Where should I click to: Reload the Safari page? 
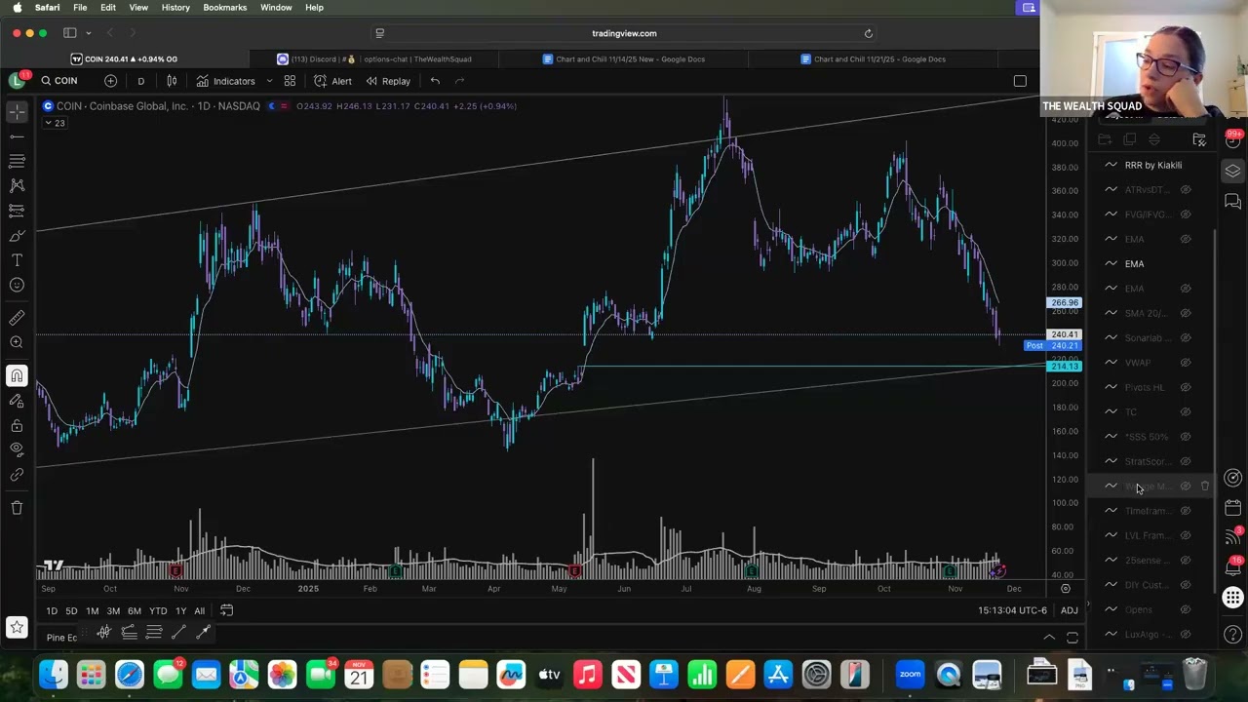tap(868, 33)
